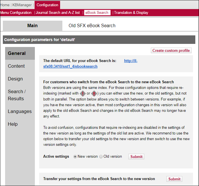Open the Languages sidebar section
The image size is (199, 186).
click(x=20, y=111)
